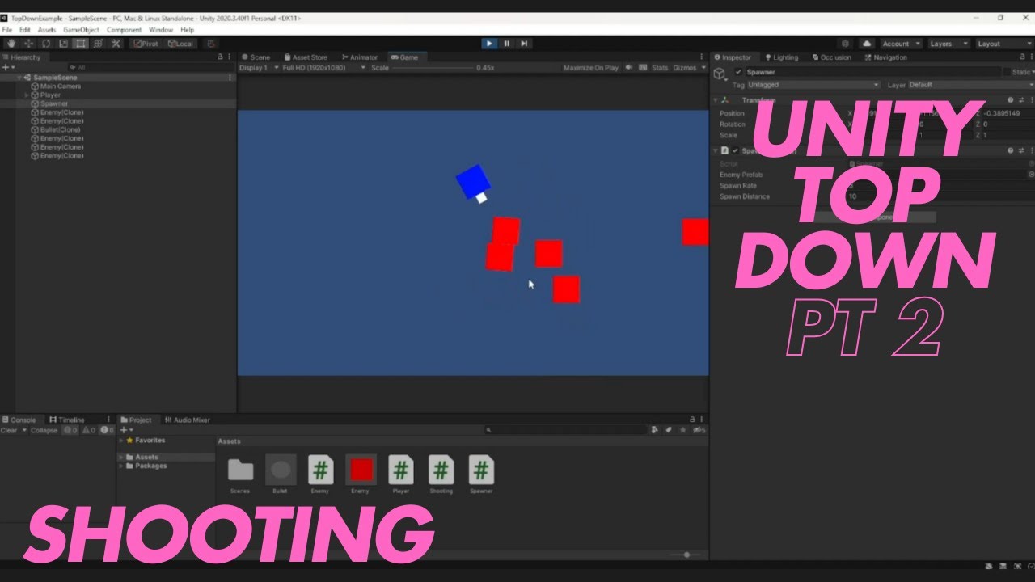
Task: Select Bullet(Clone) in Hierarchy
Action: 60,129
